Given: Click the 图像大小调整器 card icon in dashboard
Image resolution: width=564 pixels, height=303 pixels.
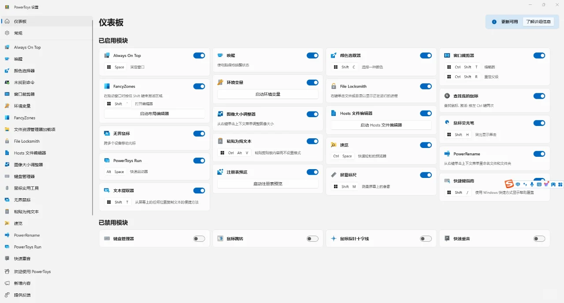Looking at the screenshot, I should point(220,114).
